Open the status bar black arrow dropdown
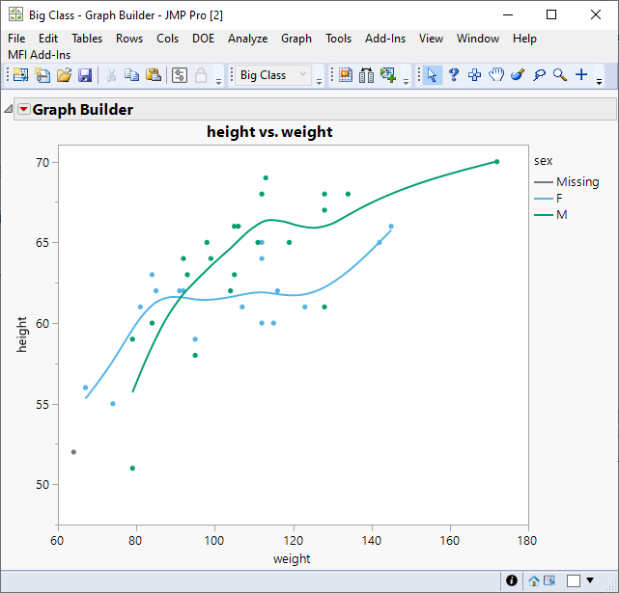619x593 pixels. pos(590,580)
